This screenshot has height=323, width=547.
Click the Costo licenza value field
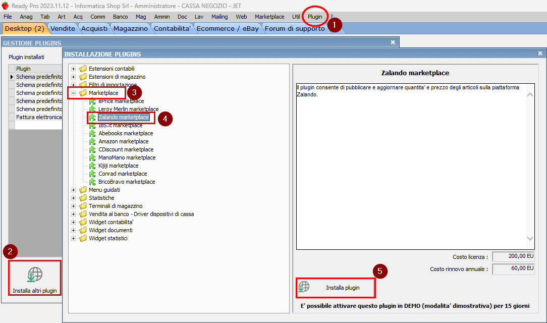pyautogui.click(x=513, y=257)
